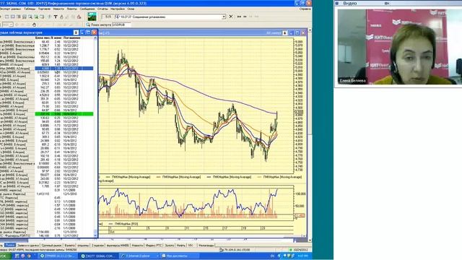This screenshot has width=462, height=260.
Task: Click the green chart thumbnail icon in toolbar
Action: coord(92,17)
